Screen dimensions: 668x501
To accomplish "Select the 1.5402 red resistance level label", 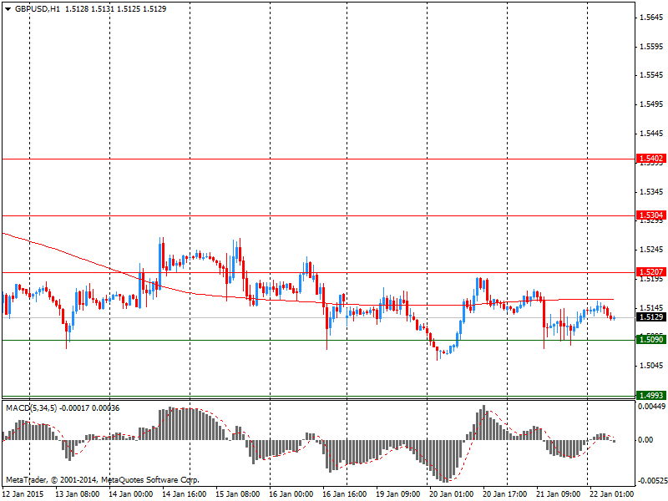I will pyautogui.click(x=650, y=159).
